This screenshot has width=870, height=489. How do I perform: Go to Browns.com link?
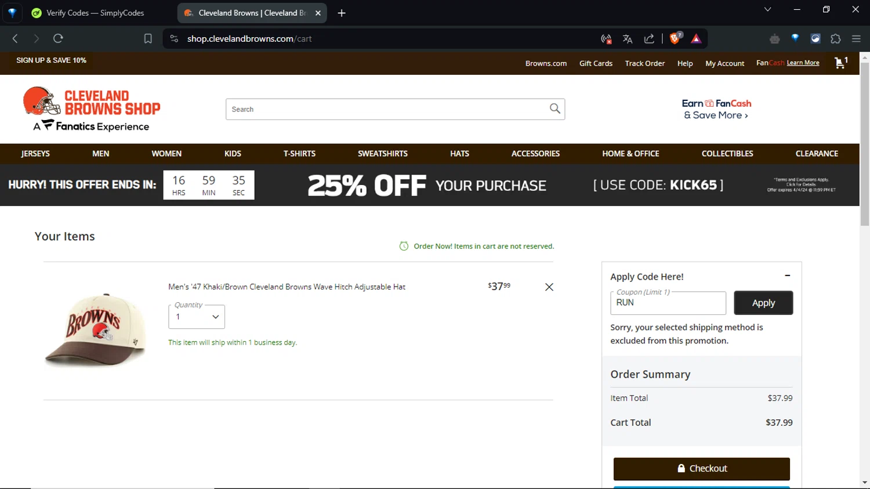tap(546, 63)
